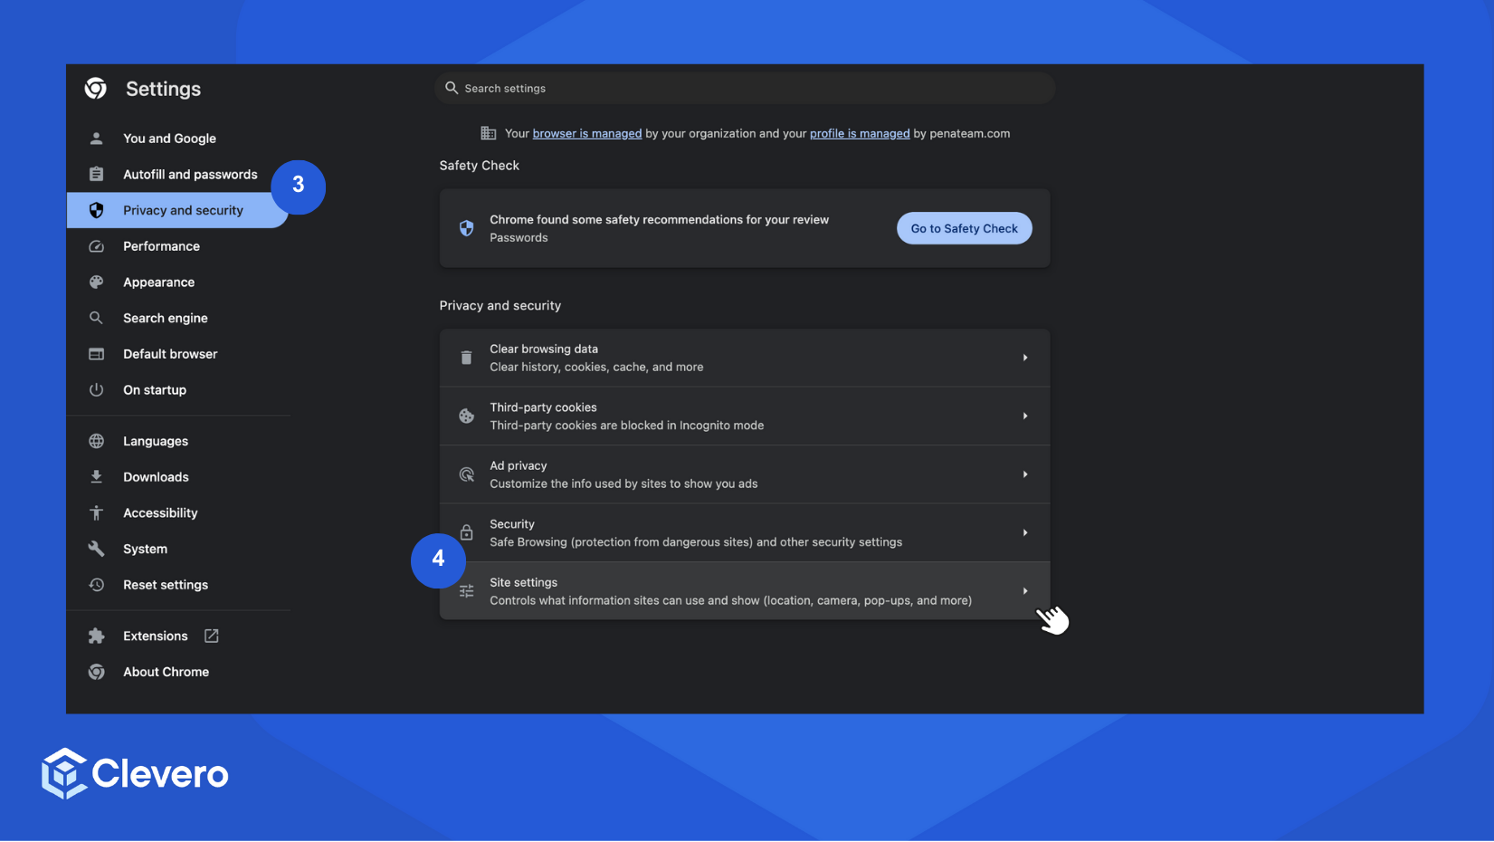
Task: Open Clear browsing data row
Action: tap(745, 358)
